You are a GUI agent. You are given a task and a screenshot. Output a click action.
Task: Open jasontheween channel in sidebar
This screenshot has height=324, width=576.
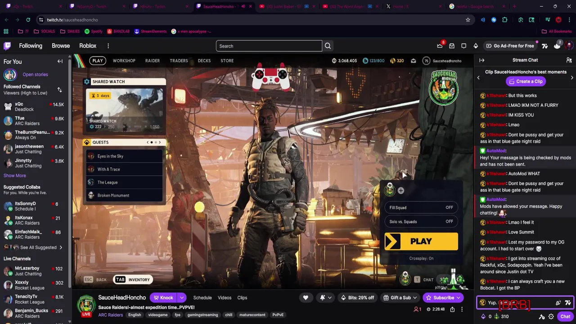click(x=34, y=149)
